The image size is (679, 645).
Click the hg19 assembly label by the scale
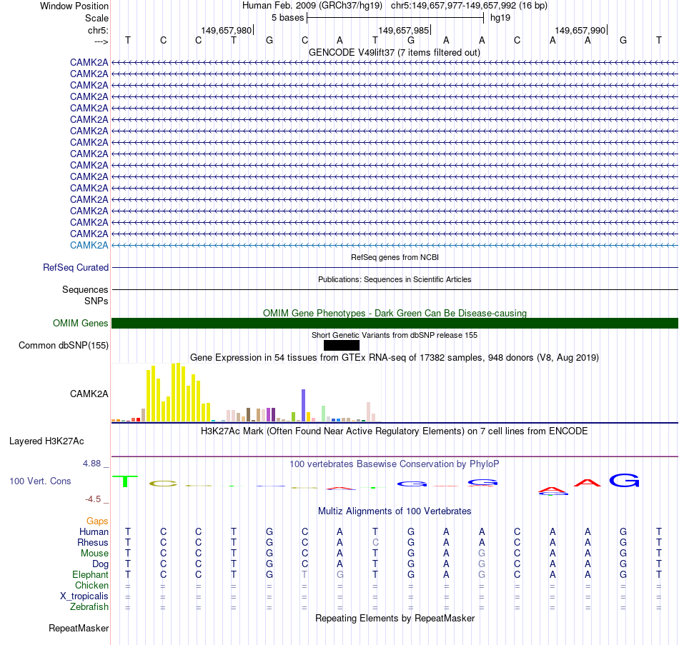click(x=500, y=18)
